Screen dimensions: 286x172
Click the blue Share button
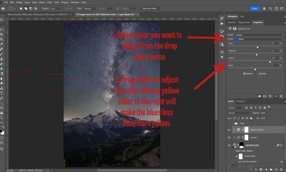[255, 9]
